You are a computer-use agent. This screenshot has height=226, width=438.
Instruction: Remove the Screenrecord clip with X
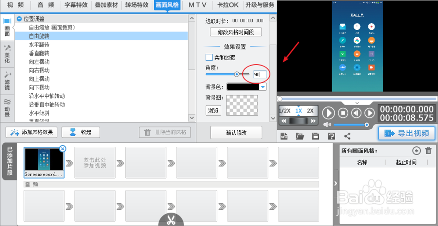tap(63, 148)
